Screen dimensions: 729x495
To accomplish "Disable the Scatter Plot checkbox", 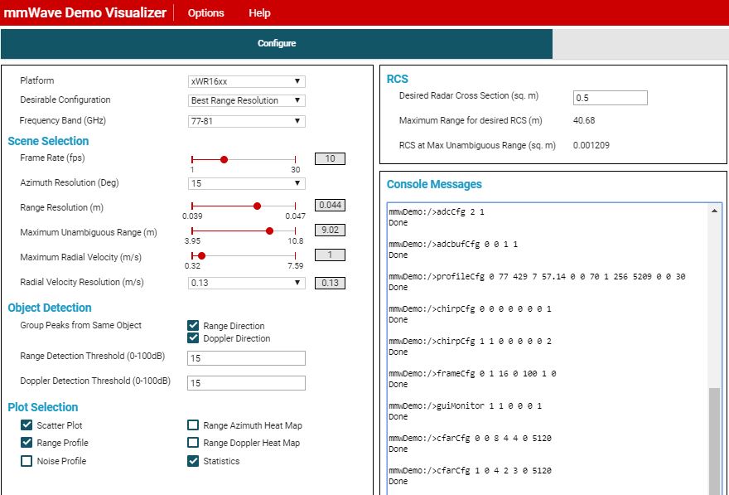I will [27, 425].
